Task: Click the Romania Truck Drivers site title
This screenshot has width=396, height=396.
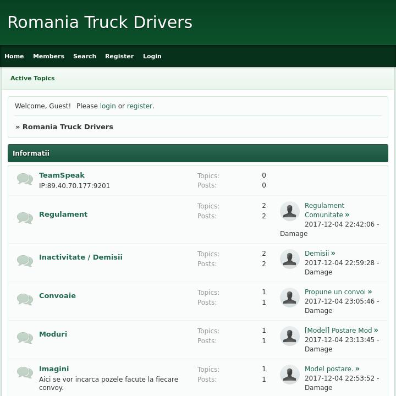Action: coord(100,22)
